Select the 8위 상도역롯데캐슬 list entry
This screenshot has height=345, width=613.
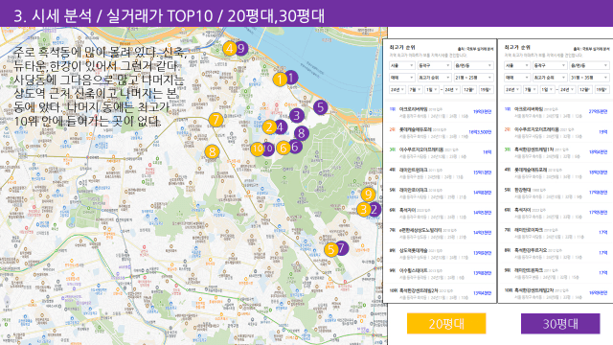[x=441, y=253]
